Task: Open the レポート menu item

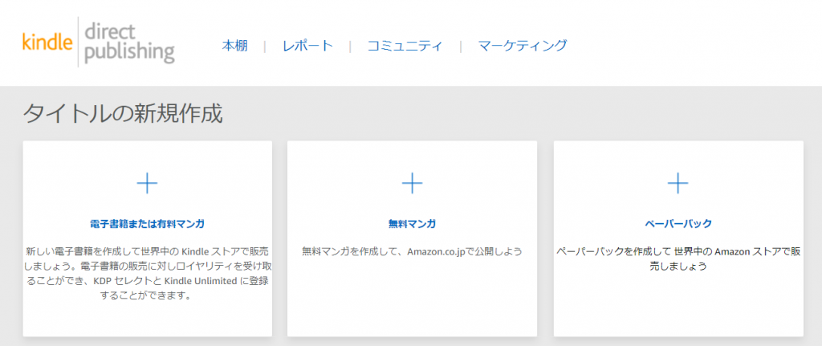Action: click(307, 46)
